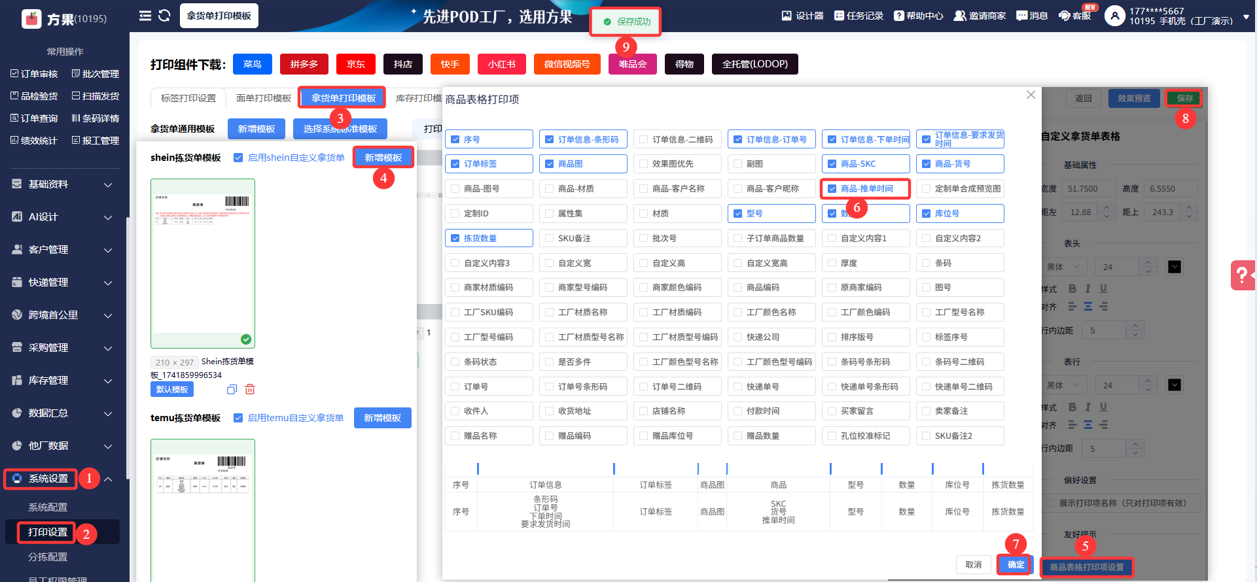
Task: Click 取消 in the dialog
Action: 974,565
